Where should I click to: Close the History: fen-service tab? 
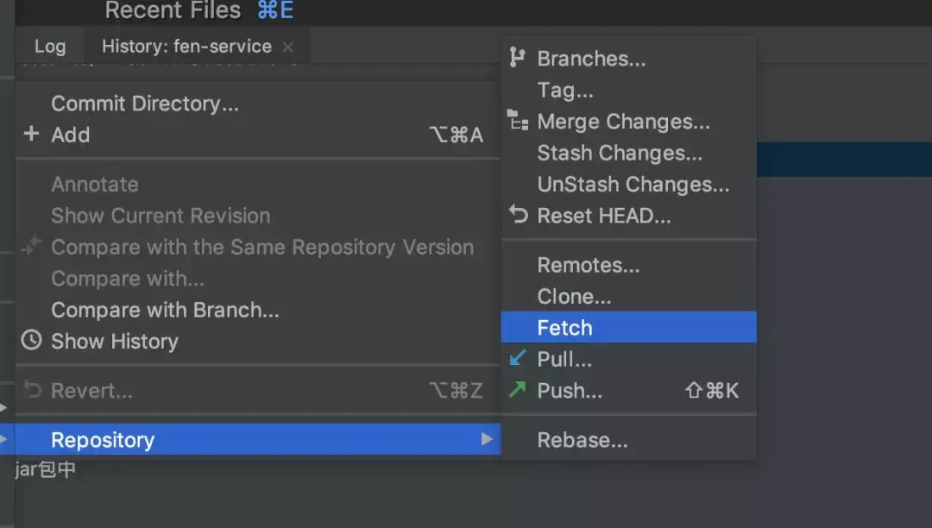(288, 47)
